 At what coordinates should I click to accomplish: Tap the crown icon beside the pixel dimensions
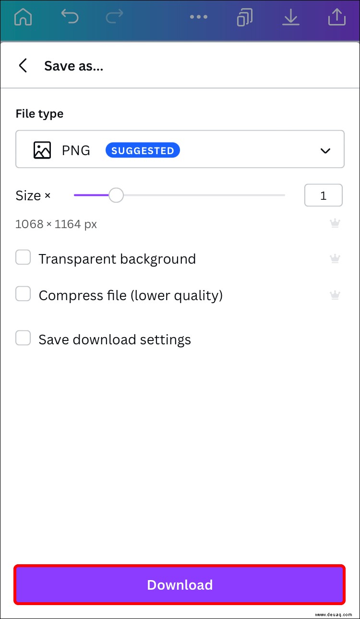pos(335,223)
